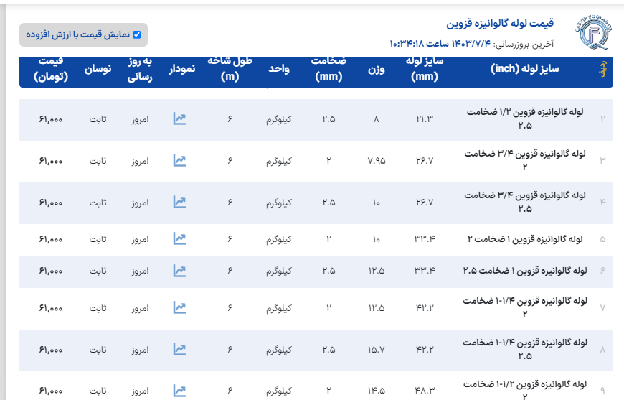Open 'لوله گالوانیزه قزوین 1/2 ضخامت 2.5' product link
This screenshot has width=624, height=400.
(x=526, y=119)
